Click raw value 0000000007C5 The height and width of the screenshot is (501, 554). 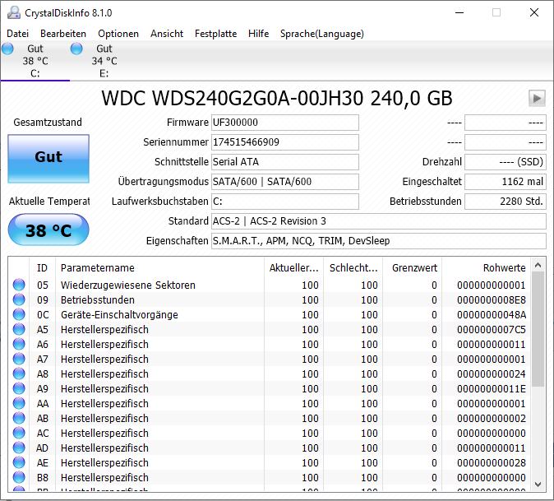pos(491,330)
